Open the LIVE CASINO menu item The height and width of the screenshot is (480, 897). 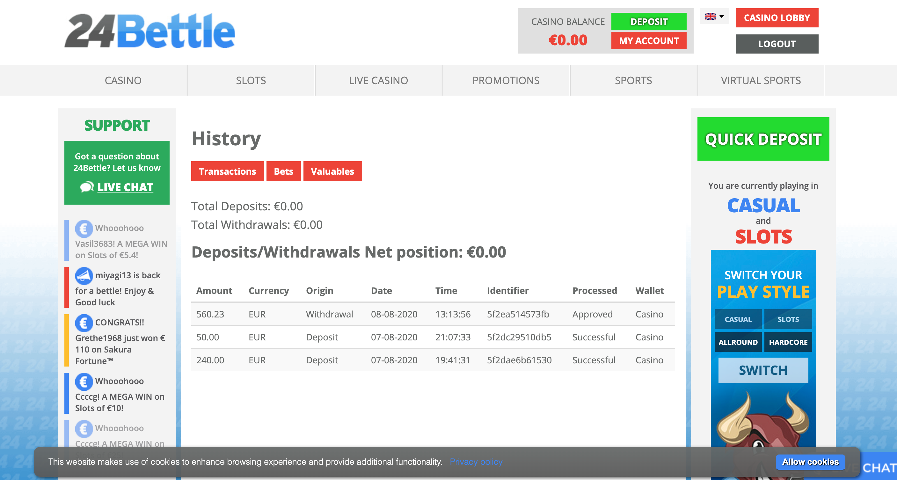coord(378,80)
